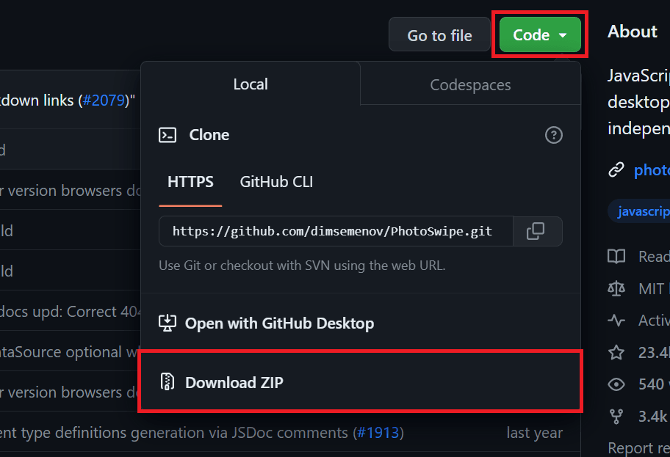Image resolution: width=670 pixels, height=457 pixels.
Task: Click the clone help question mark icon
Action: coord(554,135)
